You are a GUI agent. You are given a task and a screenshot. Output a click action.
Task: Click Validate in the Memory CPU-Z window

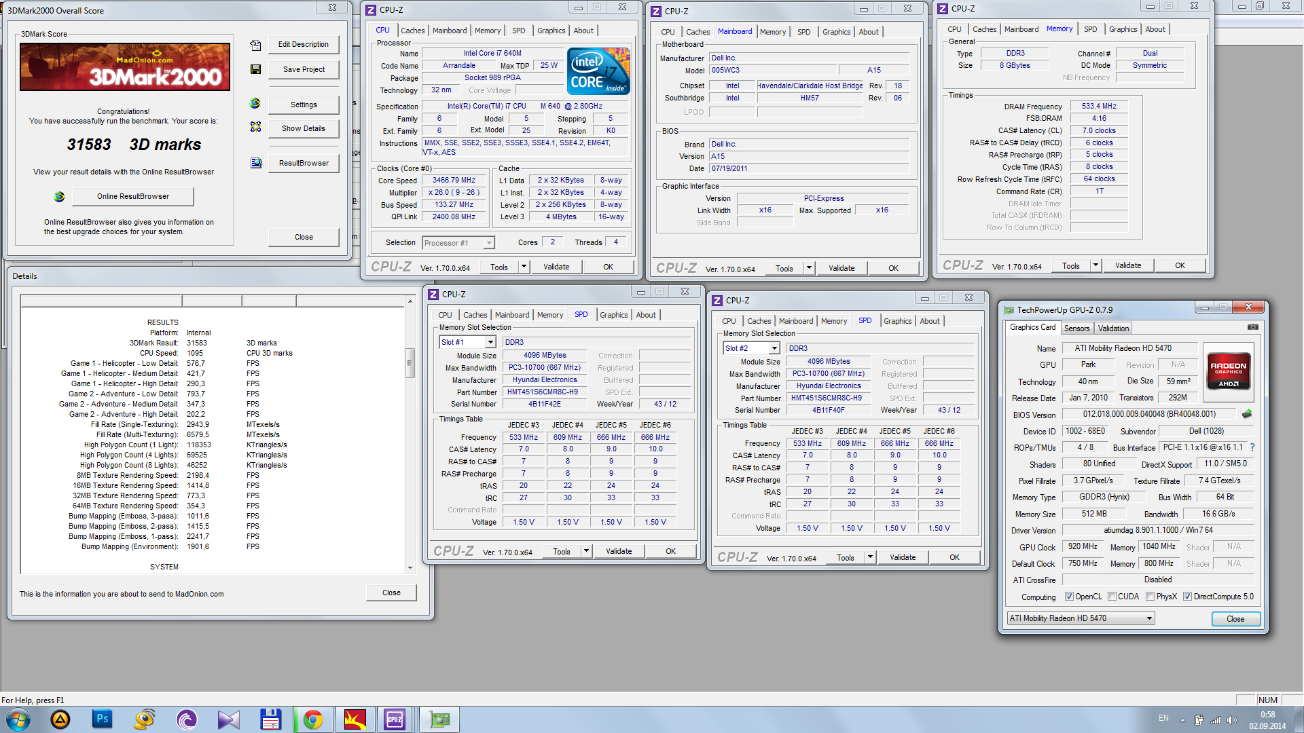[x=1128, y=266]
